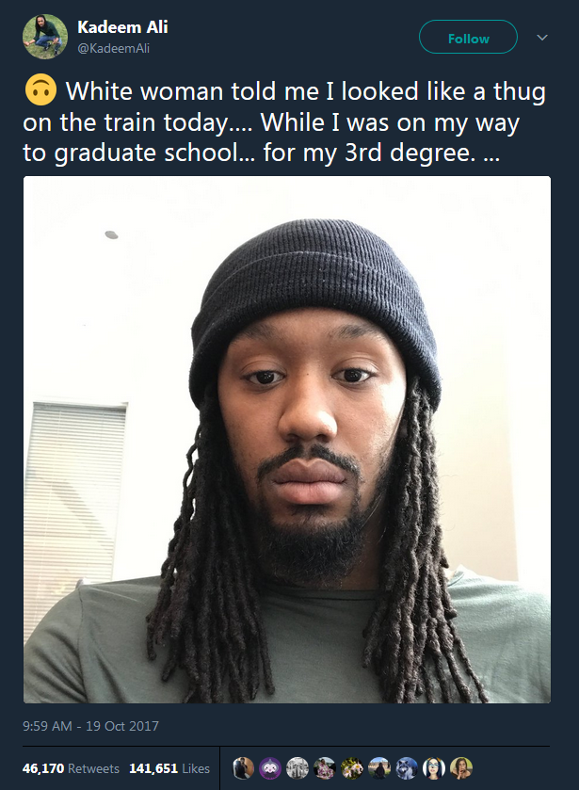Open Kadeem Ali's profile avatar

pos(45,37)
